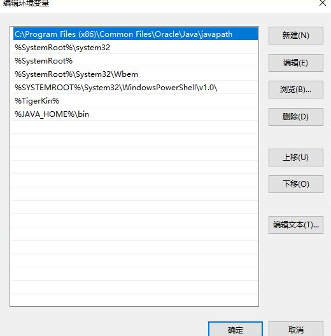Move entry down with 下移(O)

(296, 184)
